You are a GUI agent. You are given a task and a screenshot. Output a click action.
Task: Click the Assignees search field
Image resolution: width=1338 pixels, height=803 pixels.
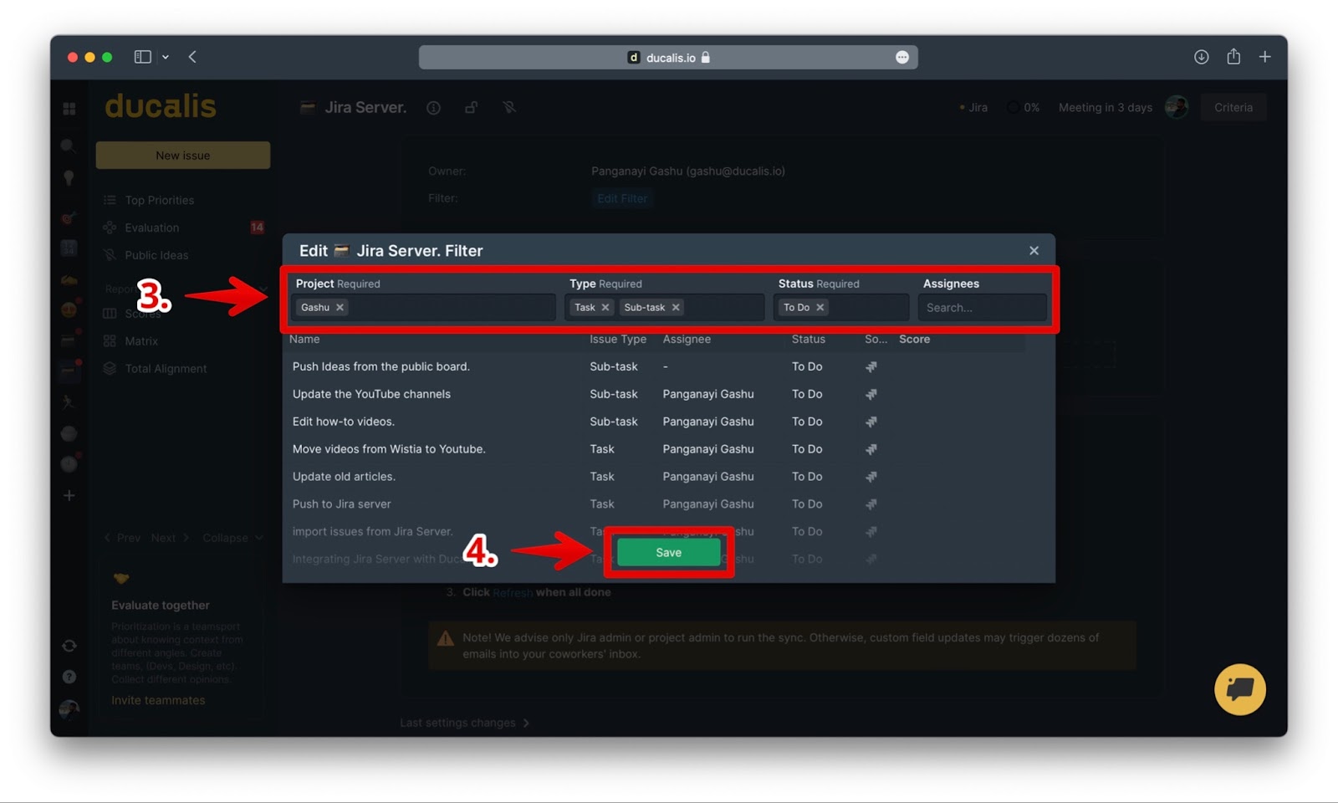pos(982,308)
